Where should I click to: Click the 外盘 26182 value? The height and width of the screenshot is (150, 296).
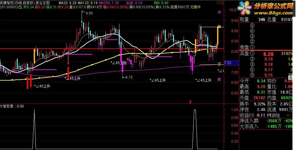[259, 98]
